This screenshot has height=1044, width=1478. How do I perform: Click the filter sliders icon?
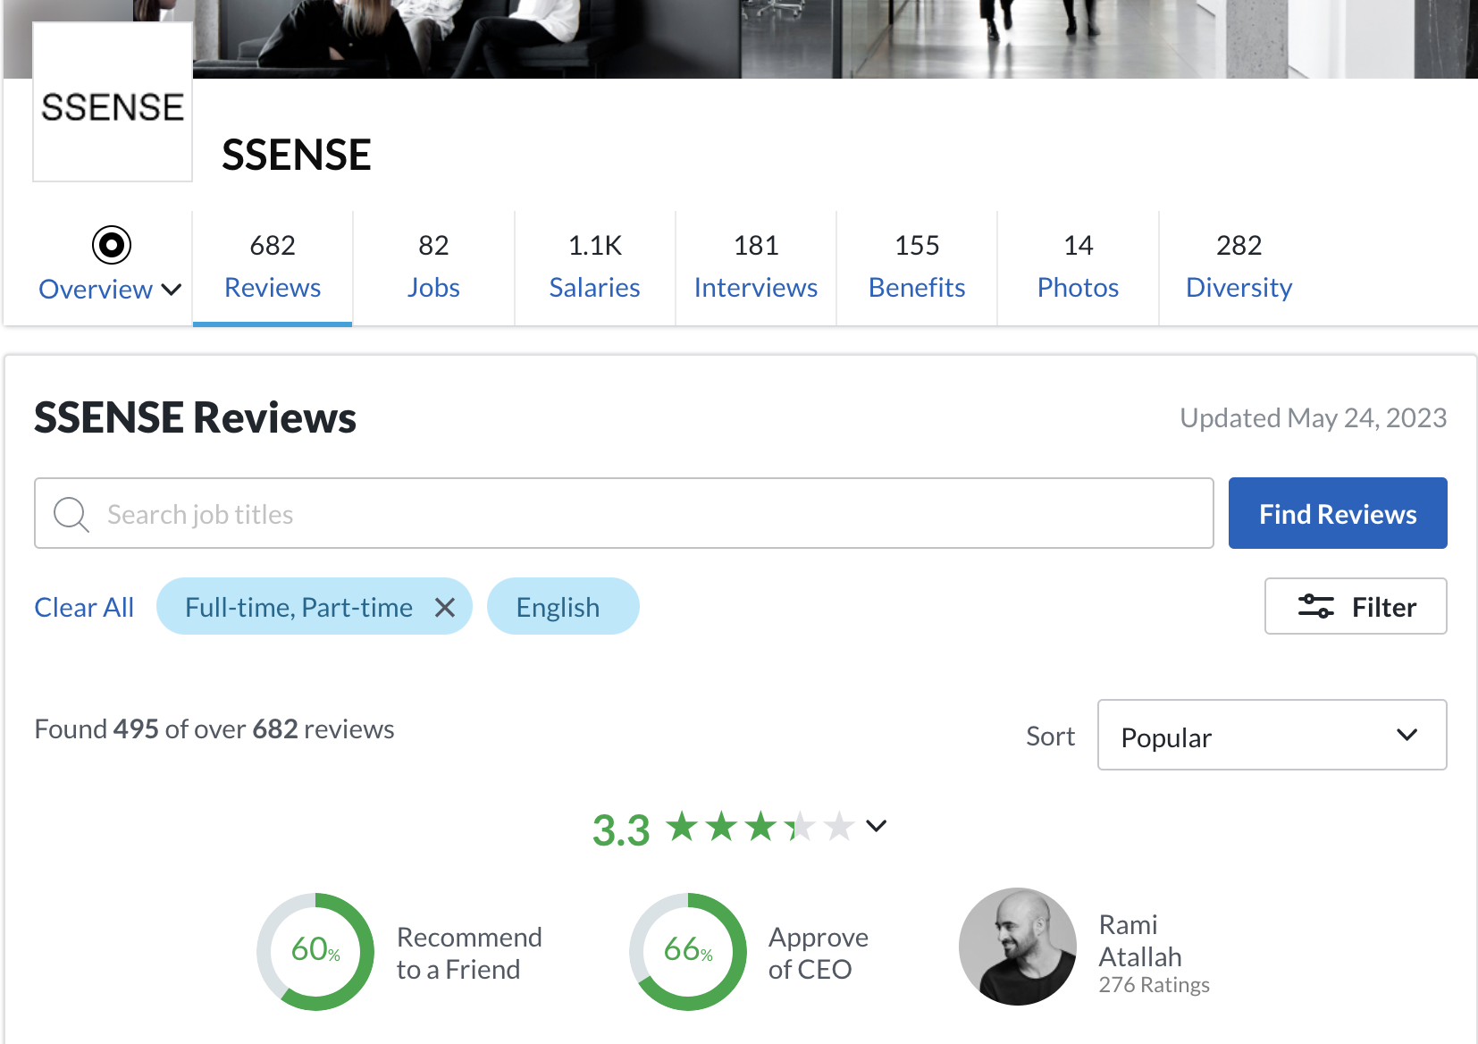click(1315, 607)
